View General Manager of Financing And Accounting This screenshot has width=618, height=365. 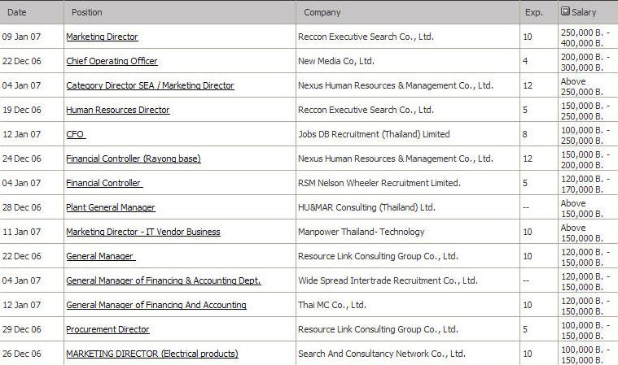[x=156, y=305]
